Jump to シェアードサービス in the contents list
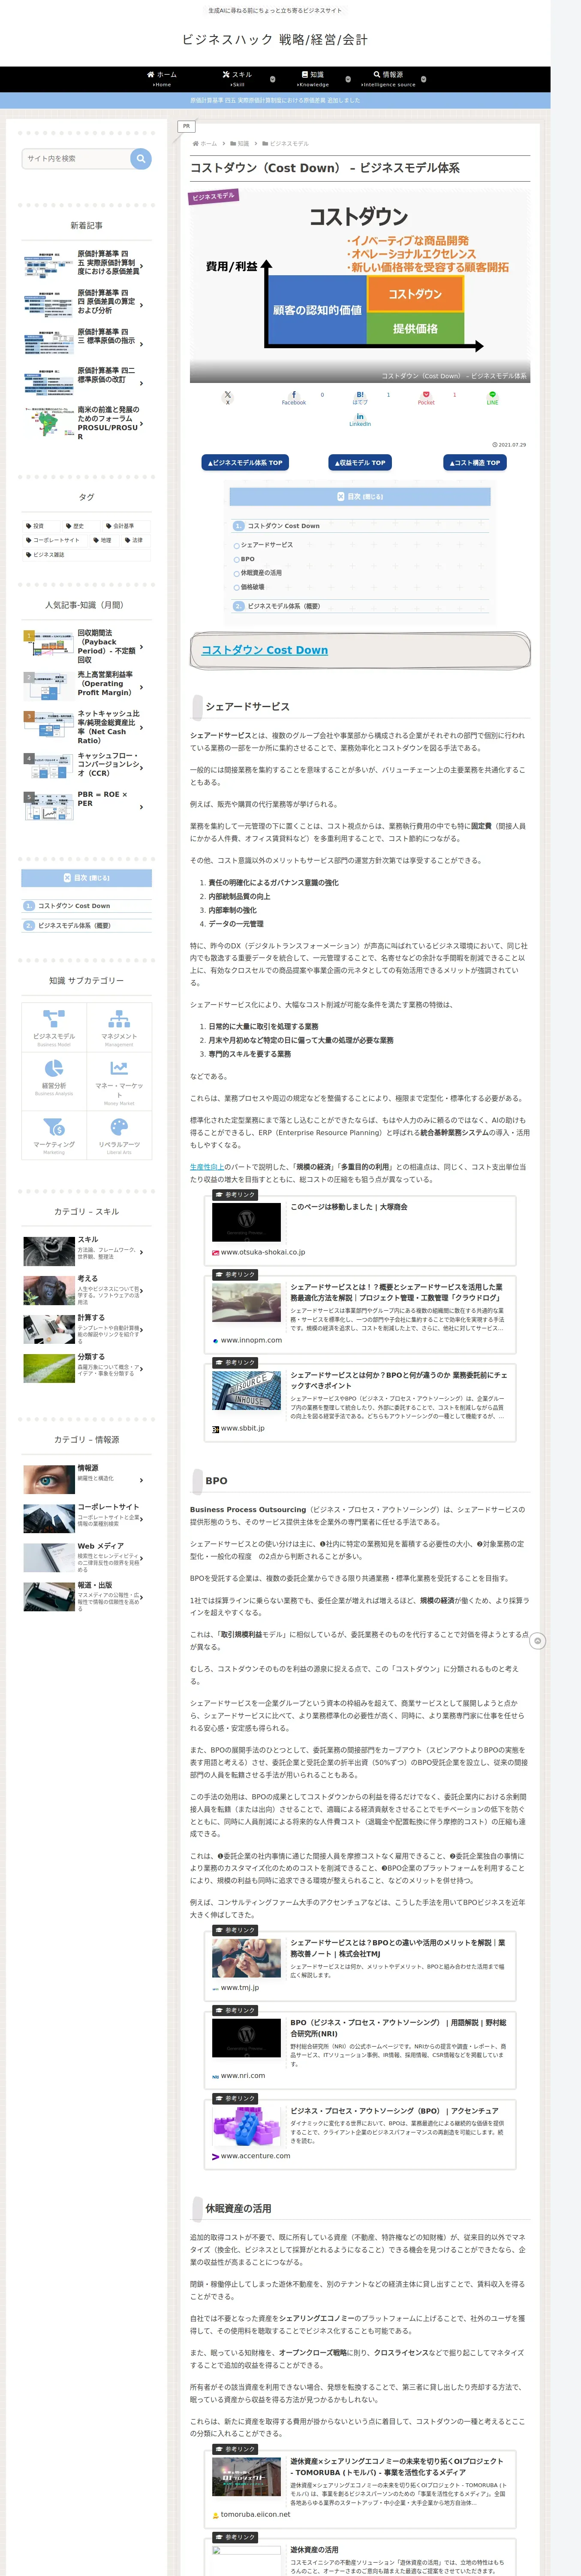 pyautogui.click(x=267, y=545)
